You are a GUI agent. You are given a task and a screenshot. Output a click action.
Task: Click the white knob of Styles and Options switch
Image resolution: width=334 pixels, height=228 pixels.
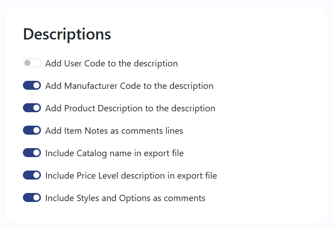(x=36, y=198)
